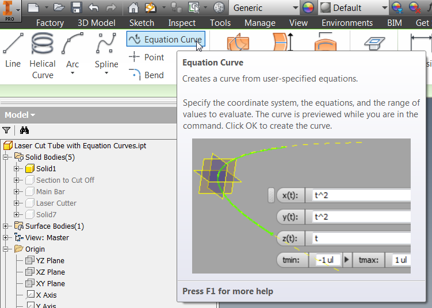Select Laser Cut Tube with Equation Curves.ipt

pos(80,145)
